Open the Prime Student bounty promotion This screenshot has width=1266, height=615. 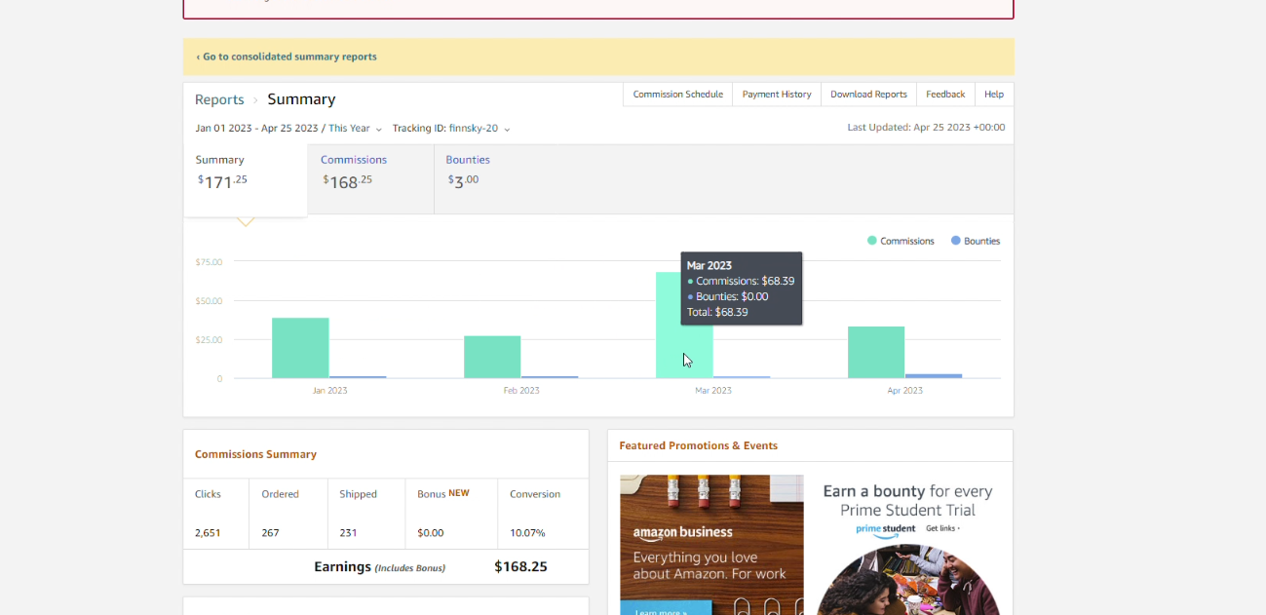point(907,545)
